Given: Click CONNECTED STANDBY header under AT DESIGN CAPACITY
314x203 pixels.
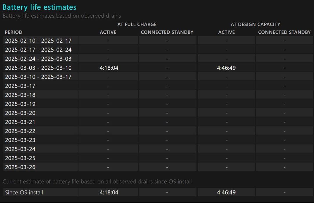Looking at the screenshot, I should (284, 32).
